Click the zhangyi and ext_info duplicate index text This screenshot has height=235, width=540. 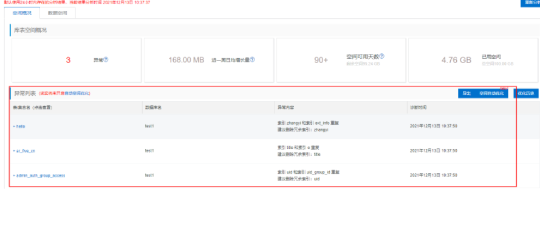(308, 123)
